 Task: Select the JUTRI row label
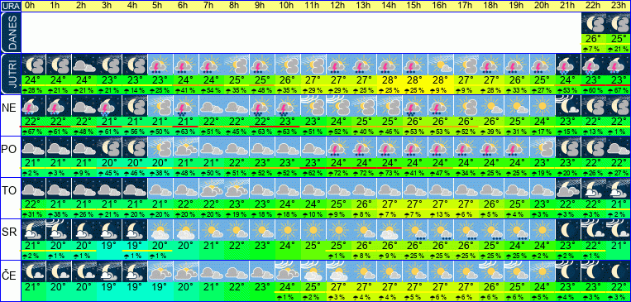pos(10,74)
